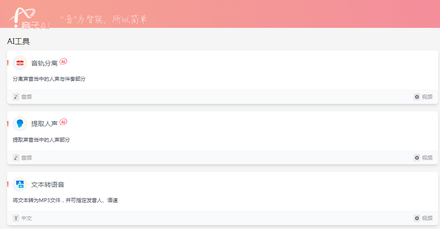Click the AI badge beside 提取人声
This screenshot has height=229, width=440.
tap(63, 122)
